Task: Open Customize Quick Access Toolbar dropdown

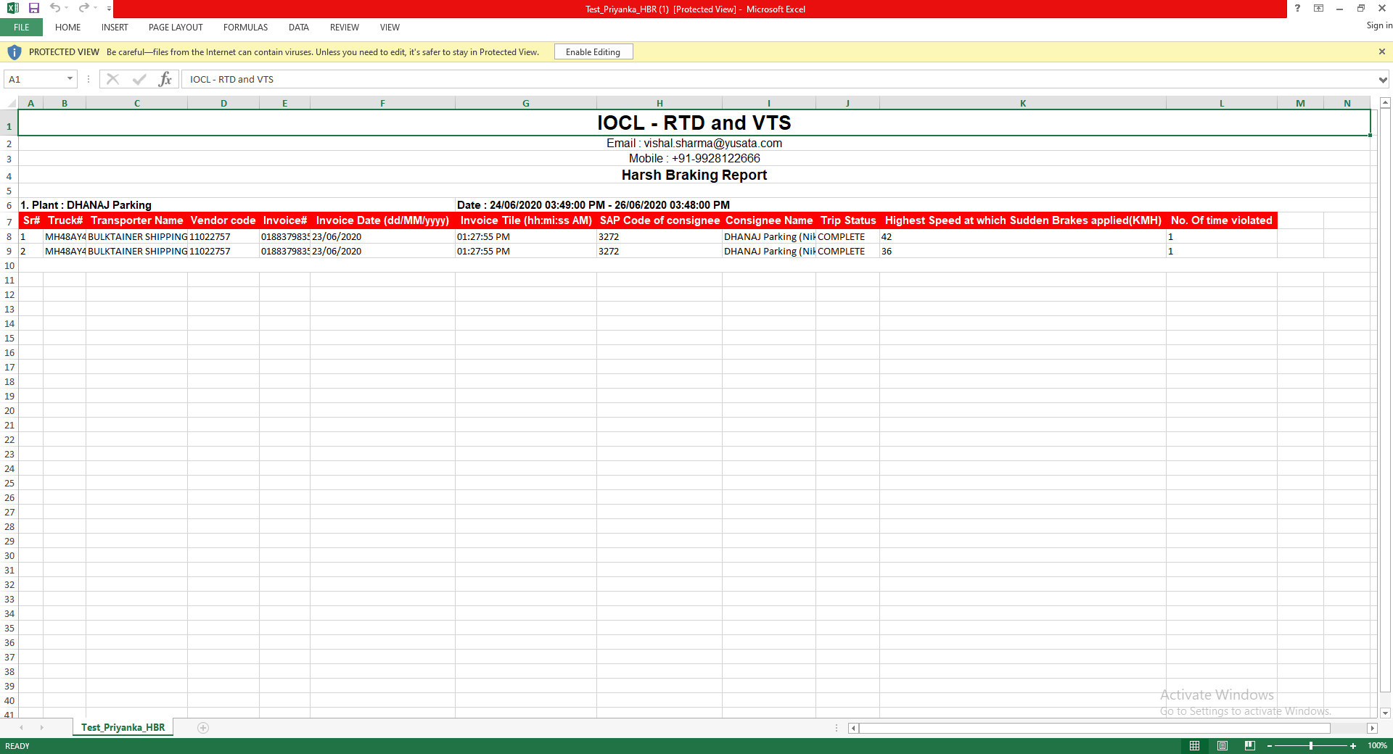Action: click(x=109, y=9)
